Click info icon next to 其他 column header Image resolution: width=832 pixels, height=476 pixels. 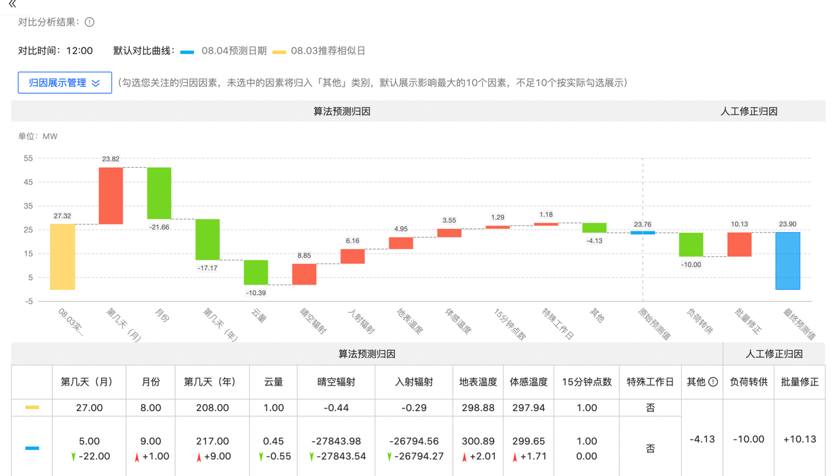tap(713, 382)
